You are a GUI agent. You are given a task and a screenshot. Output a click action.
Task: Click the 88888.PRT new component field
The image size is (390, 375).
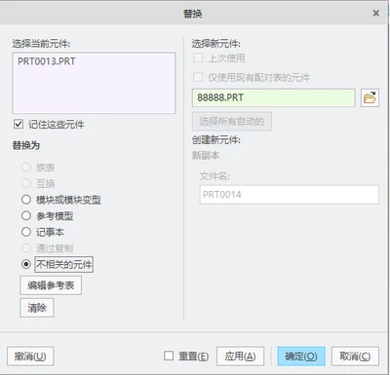pyautogui.click(x=273, y=97)
